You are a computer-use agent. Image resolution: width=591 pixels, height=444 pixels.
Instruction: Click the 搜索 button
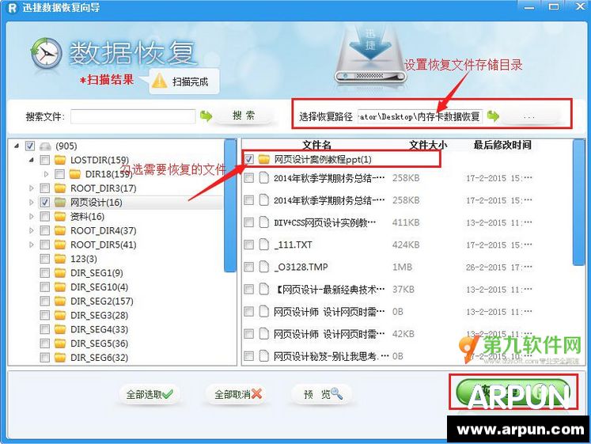(x=244, y=116)
